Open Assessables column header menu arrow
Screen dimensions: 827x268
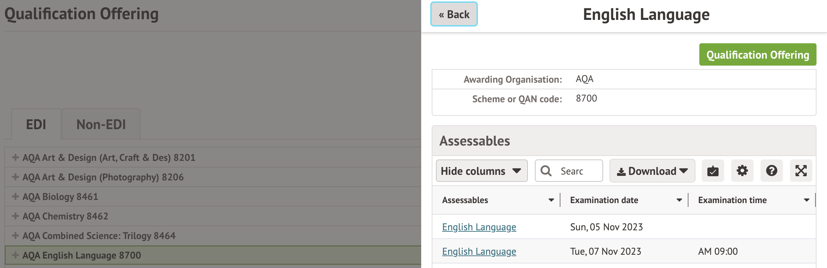coord(551,200)
